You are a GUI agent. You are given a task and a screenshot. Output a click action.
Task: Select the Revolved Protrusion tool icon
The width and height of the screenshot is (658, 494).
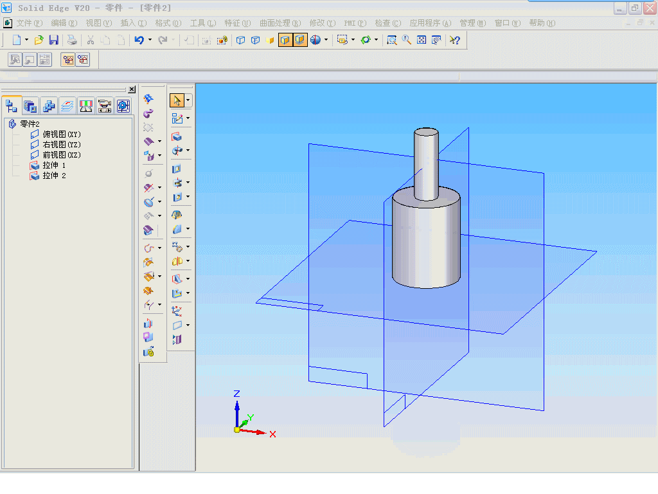pos(177,150)
